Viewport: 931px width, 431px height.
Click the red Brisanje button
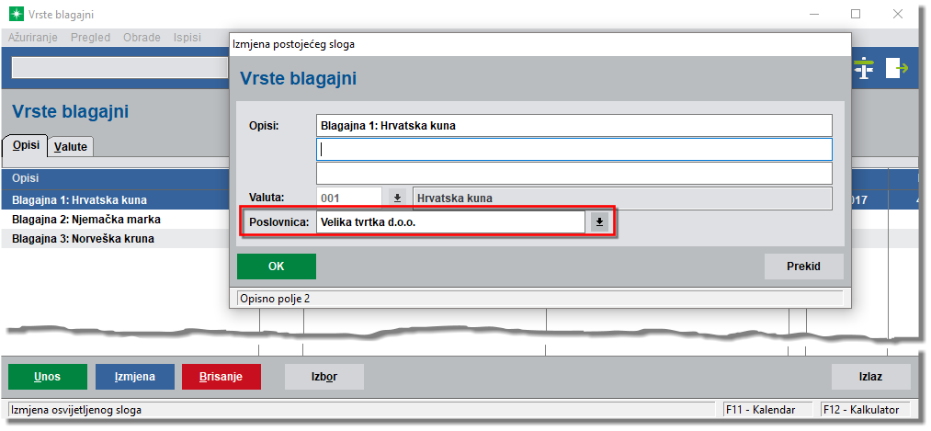pyautogui.click(x=221, y=377)
